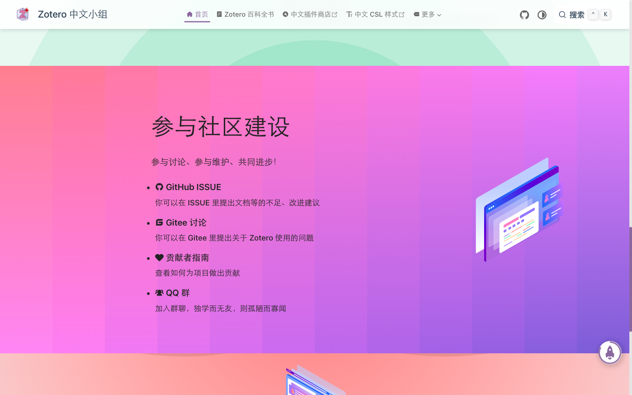Image resolution: width=632 pixels, height=395 pixels.
Task: Switch to the 首页 navigation item
Action: (201, 14)
